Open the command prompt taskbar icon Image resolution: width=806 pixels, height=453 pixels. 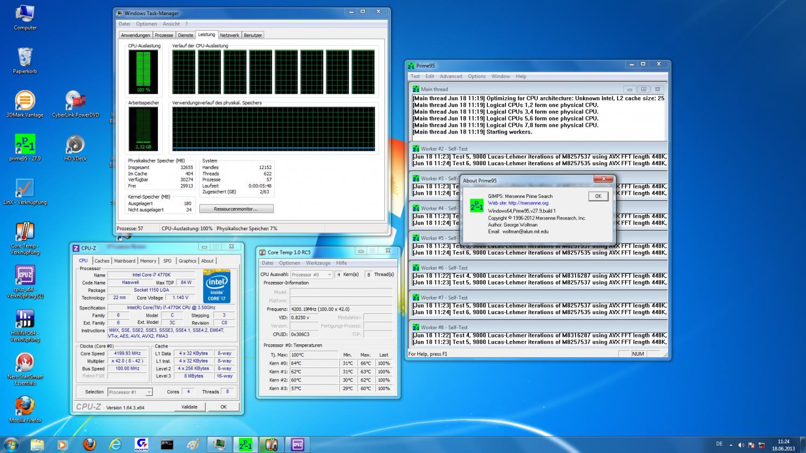(x=167, y=444)
